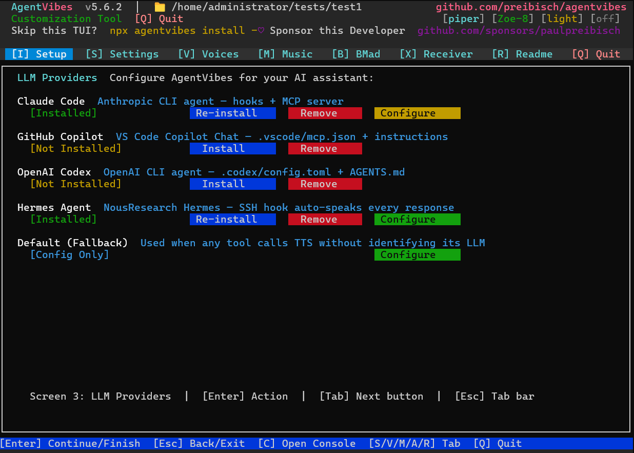Image resolution: width=634 pixels, height=453 pixels.
Task: Click the Claude Code provider name
Action: [51, 101]
